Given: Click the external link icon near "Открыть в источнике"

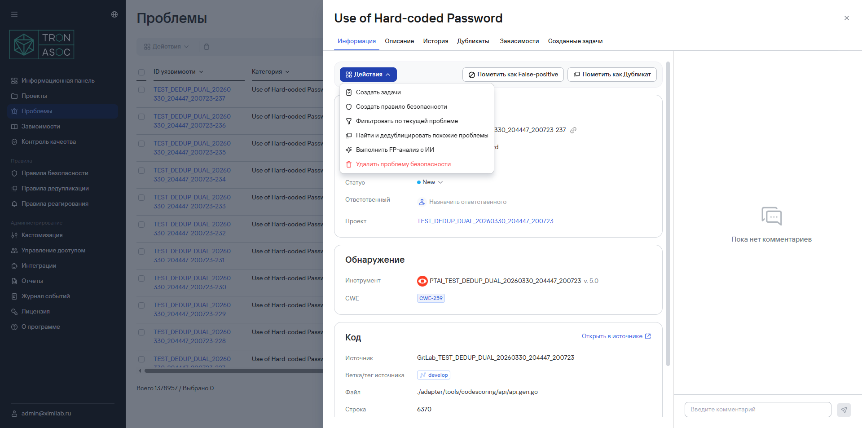Looking at the screenshot, I should (x=648, y=336).
